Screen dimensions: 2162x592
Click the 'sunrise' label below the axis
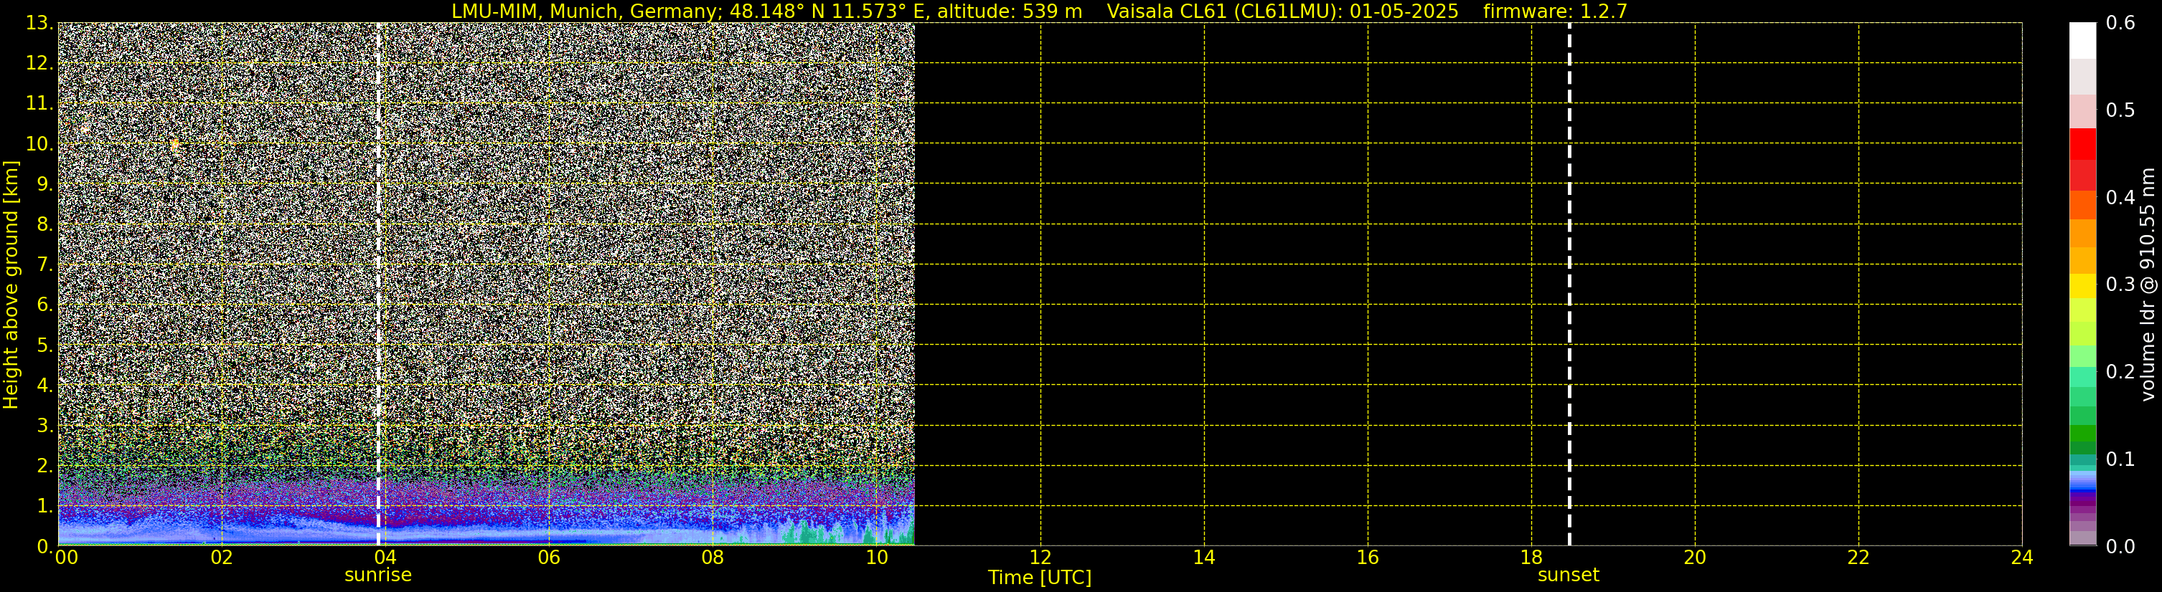click(377, 576)
